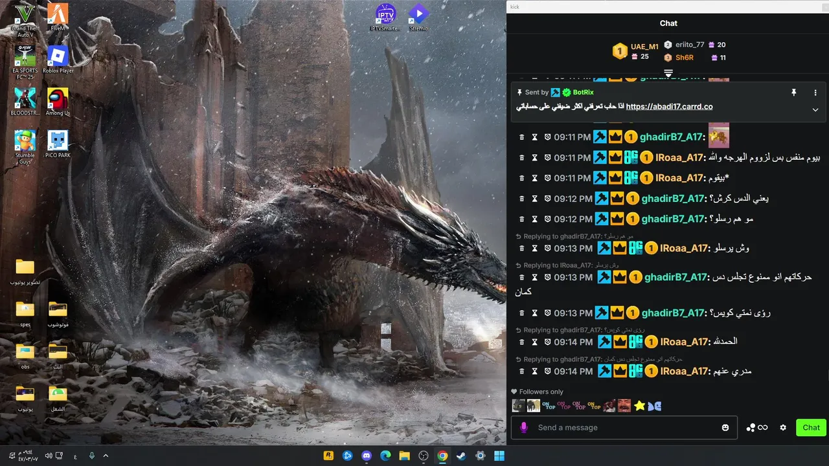
Task: Click ghadirB7_A17 name on 'مو هم رسلو؟' message
Action: tap(674, 219)
